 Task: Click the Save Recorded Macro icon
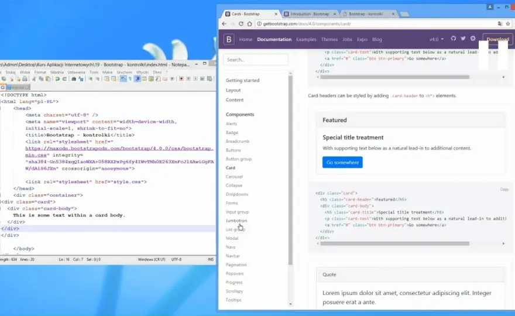click(202, 79)
